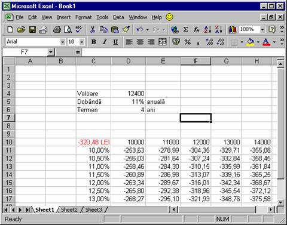Launch the Chart Wizard icon
Image resolution: width=287 pixels, height=225 pixels.
point(233,30)
